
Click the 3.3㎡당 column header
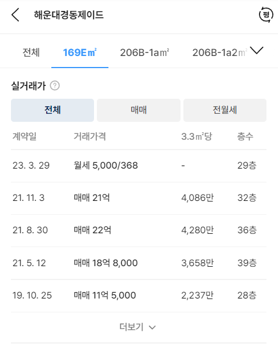tap(197, 136)
